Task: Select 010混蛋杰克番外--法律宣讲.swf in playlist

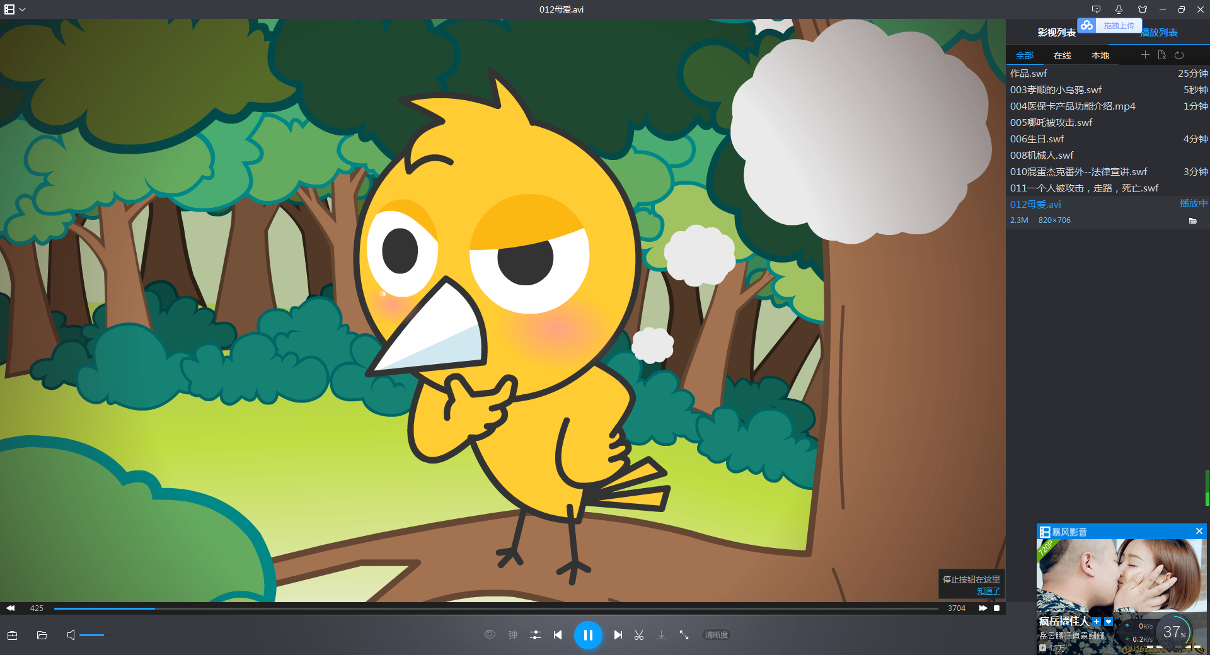Action: (x=1108, y=172)
